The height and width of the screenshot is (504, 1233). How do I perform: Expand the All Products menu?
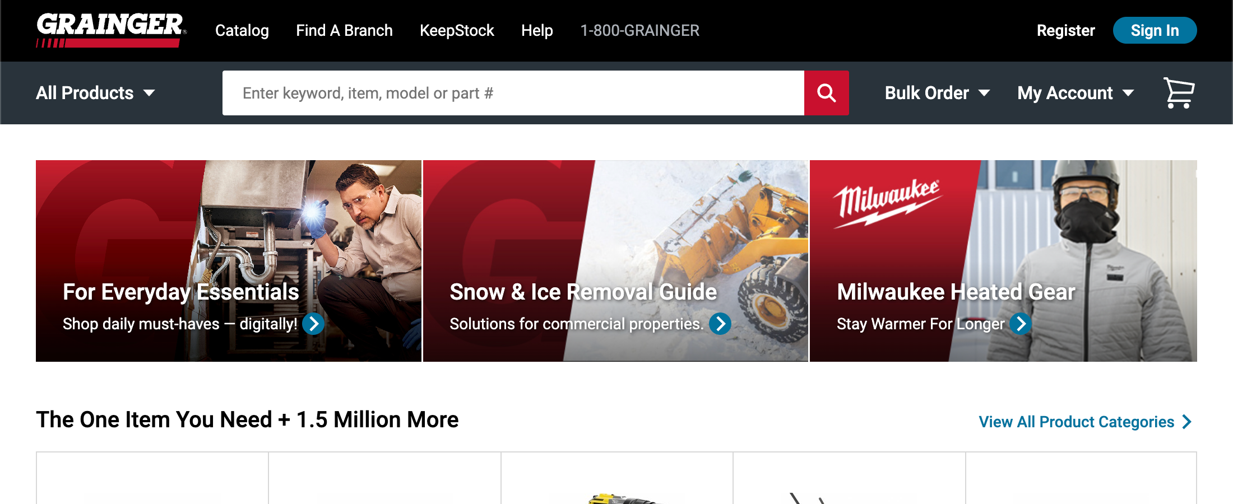click(x=96, y=93)
